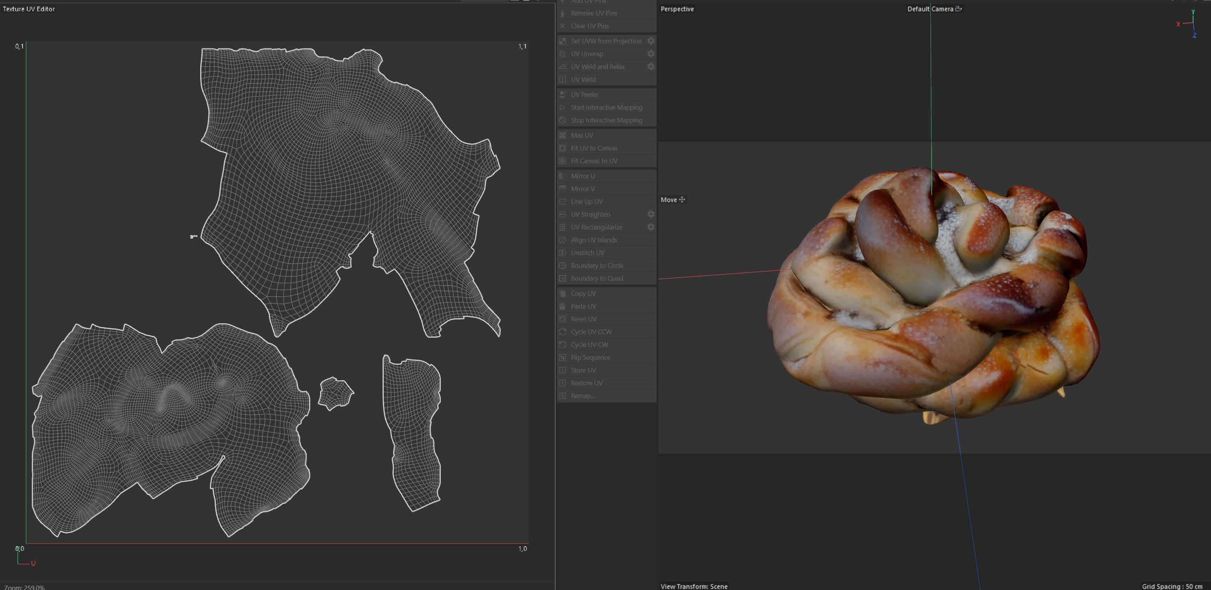Run the Remap... command
The height and width of the screenshot is (590, 1211).
coord(582,396)
